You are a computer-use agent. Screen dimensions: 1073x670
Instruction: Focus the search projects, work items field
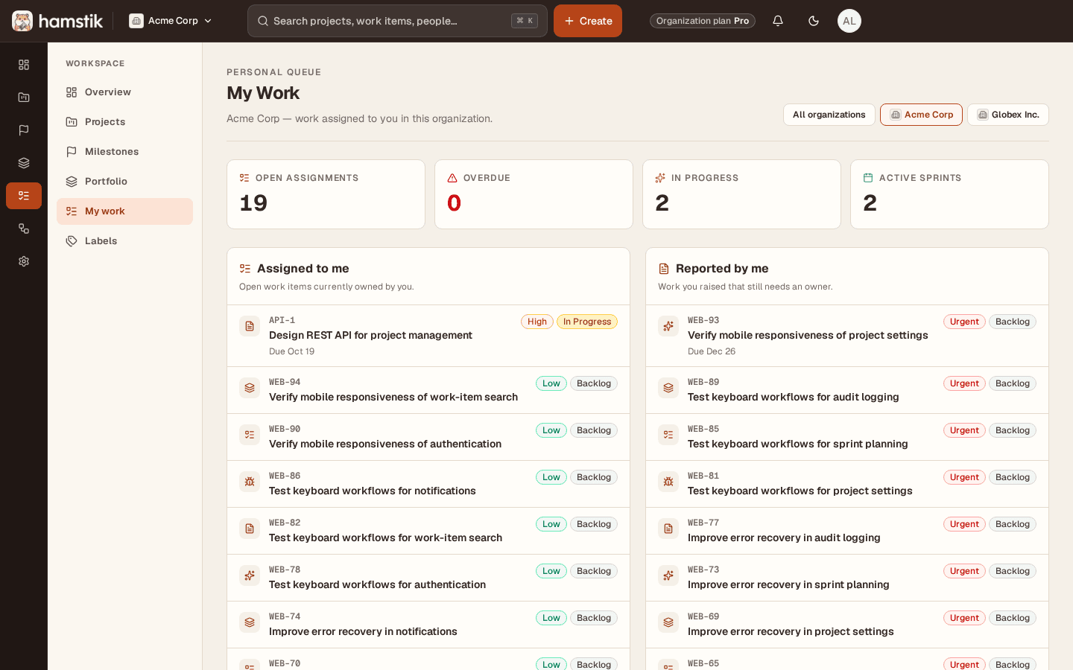397,21
